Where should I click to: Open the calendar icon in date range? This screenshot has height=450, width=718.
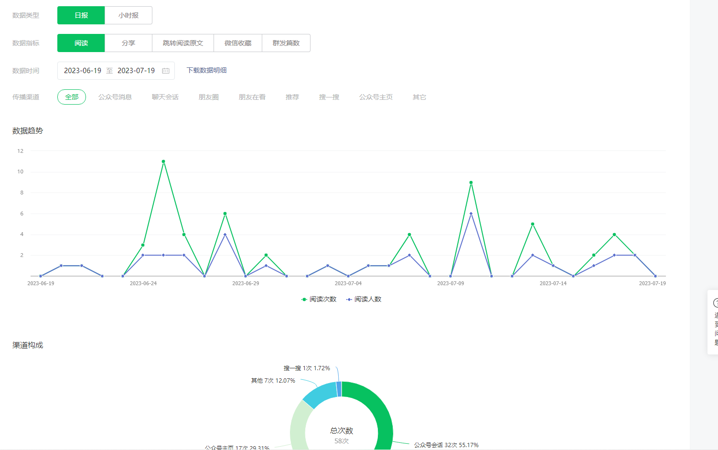(x=166, y=71)
